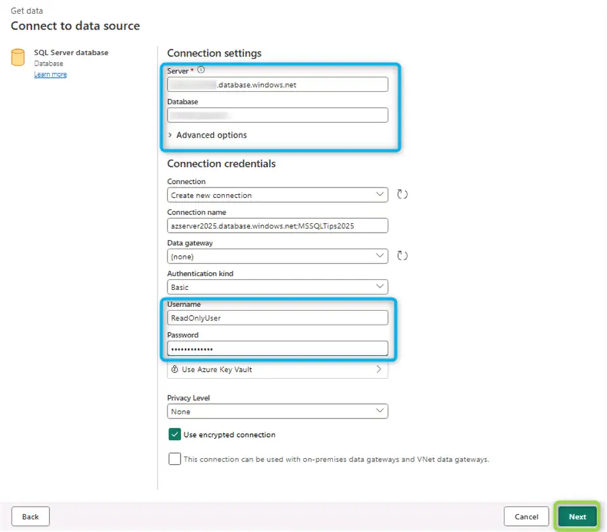Click the Azure Key Vault lock icon
The image size is (607, 532).
(x=175, y=369)
